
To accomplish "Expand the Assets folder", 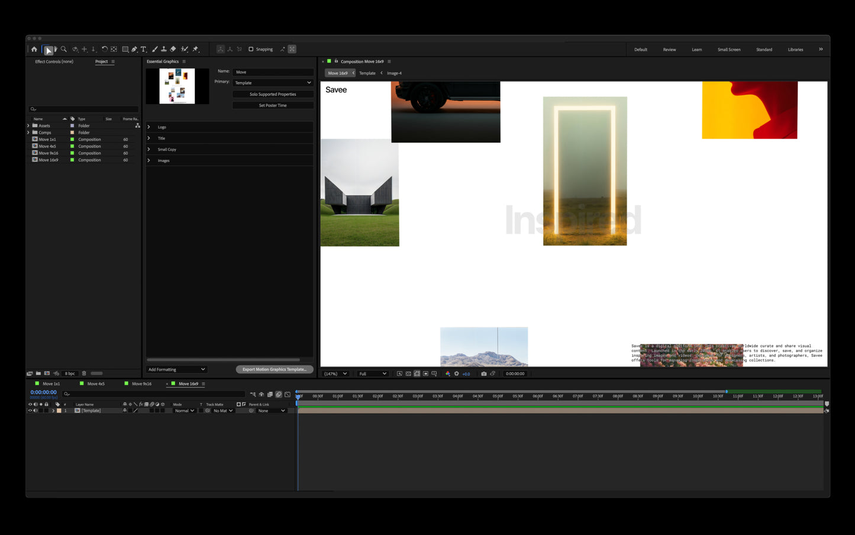I will (28, 125).
